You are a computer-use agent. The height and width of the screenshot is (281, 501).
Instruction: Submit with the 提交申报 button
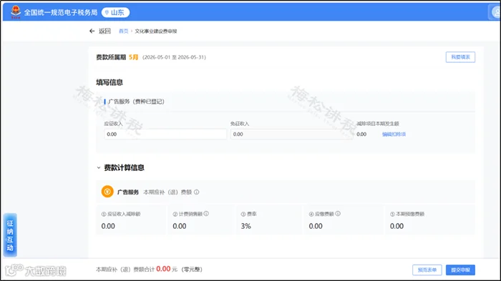pyautogui.click(x=460, y=270)
